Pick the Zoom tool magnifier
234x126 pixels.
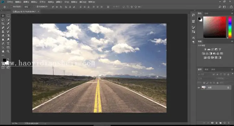8,51
